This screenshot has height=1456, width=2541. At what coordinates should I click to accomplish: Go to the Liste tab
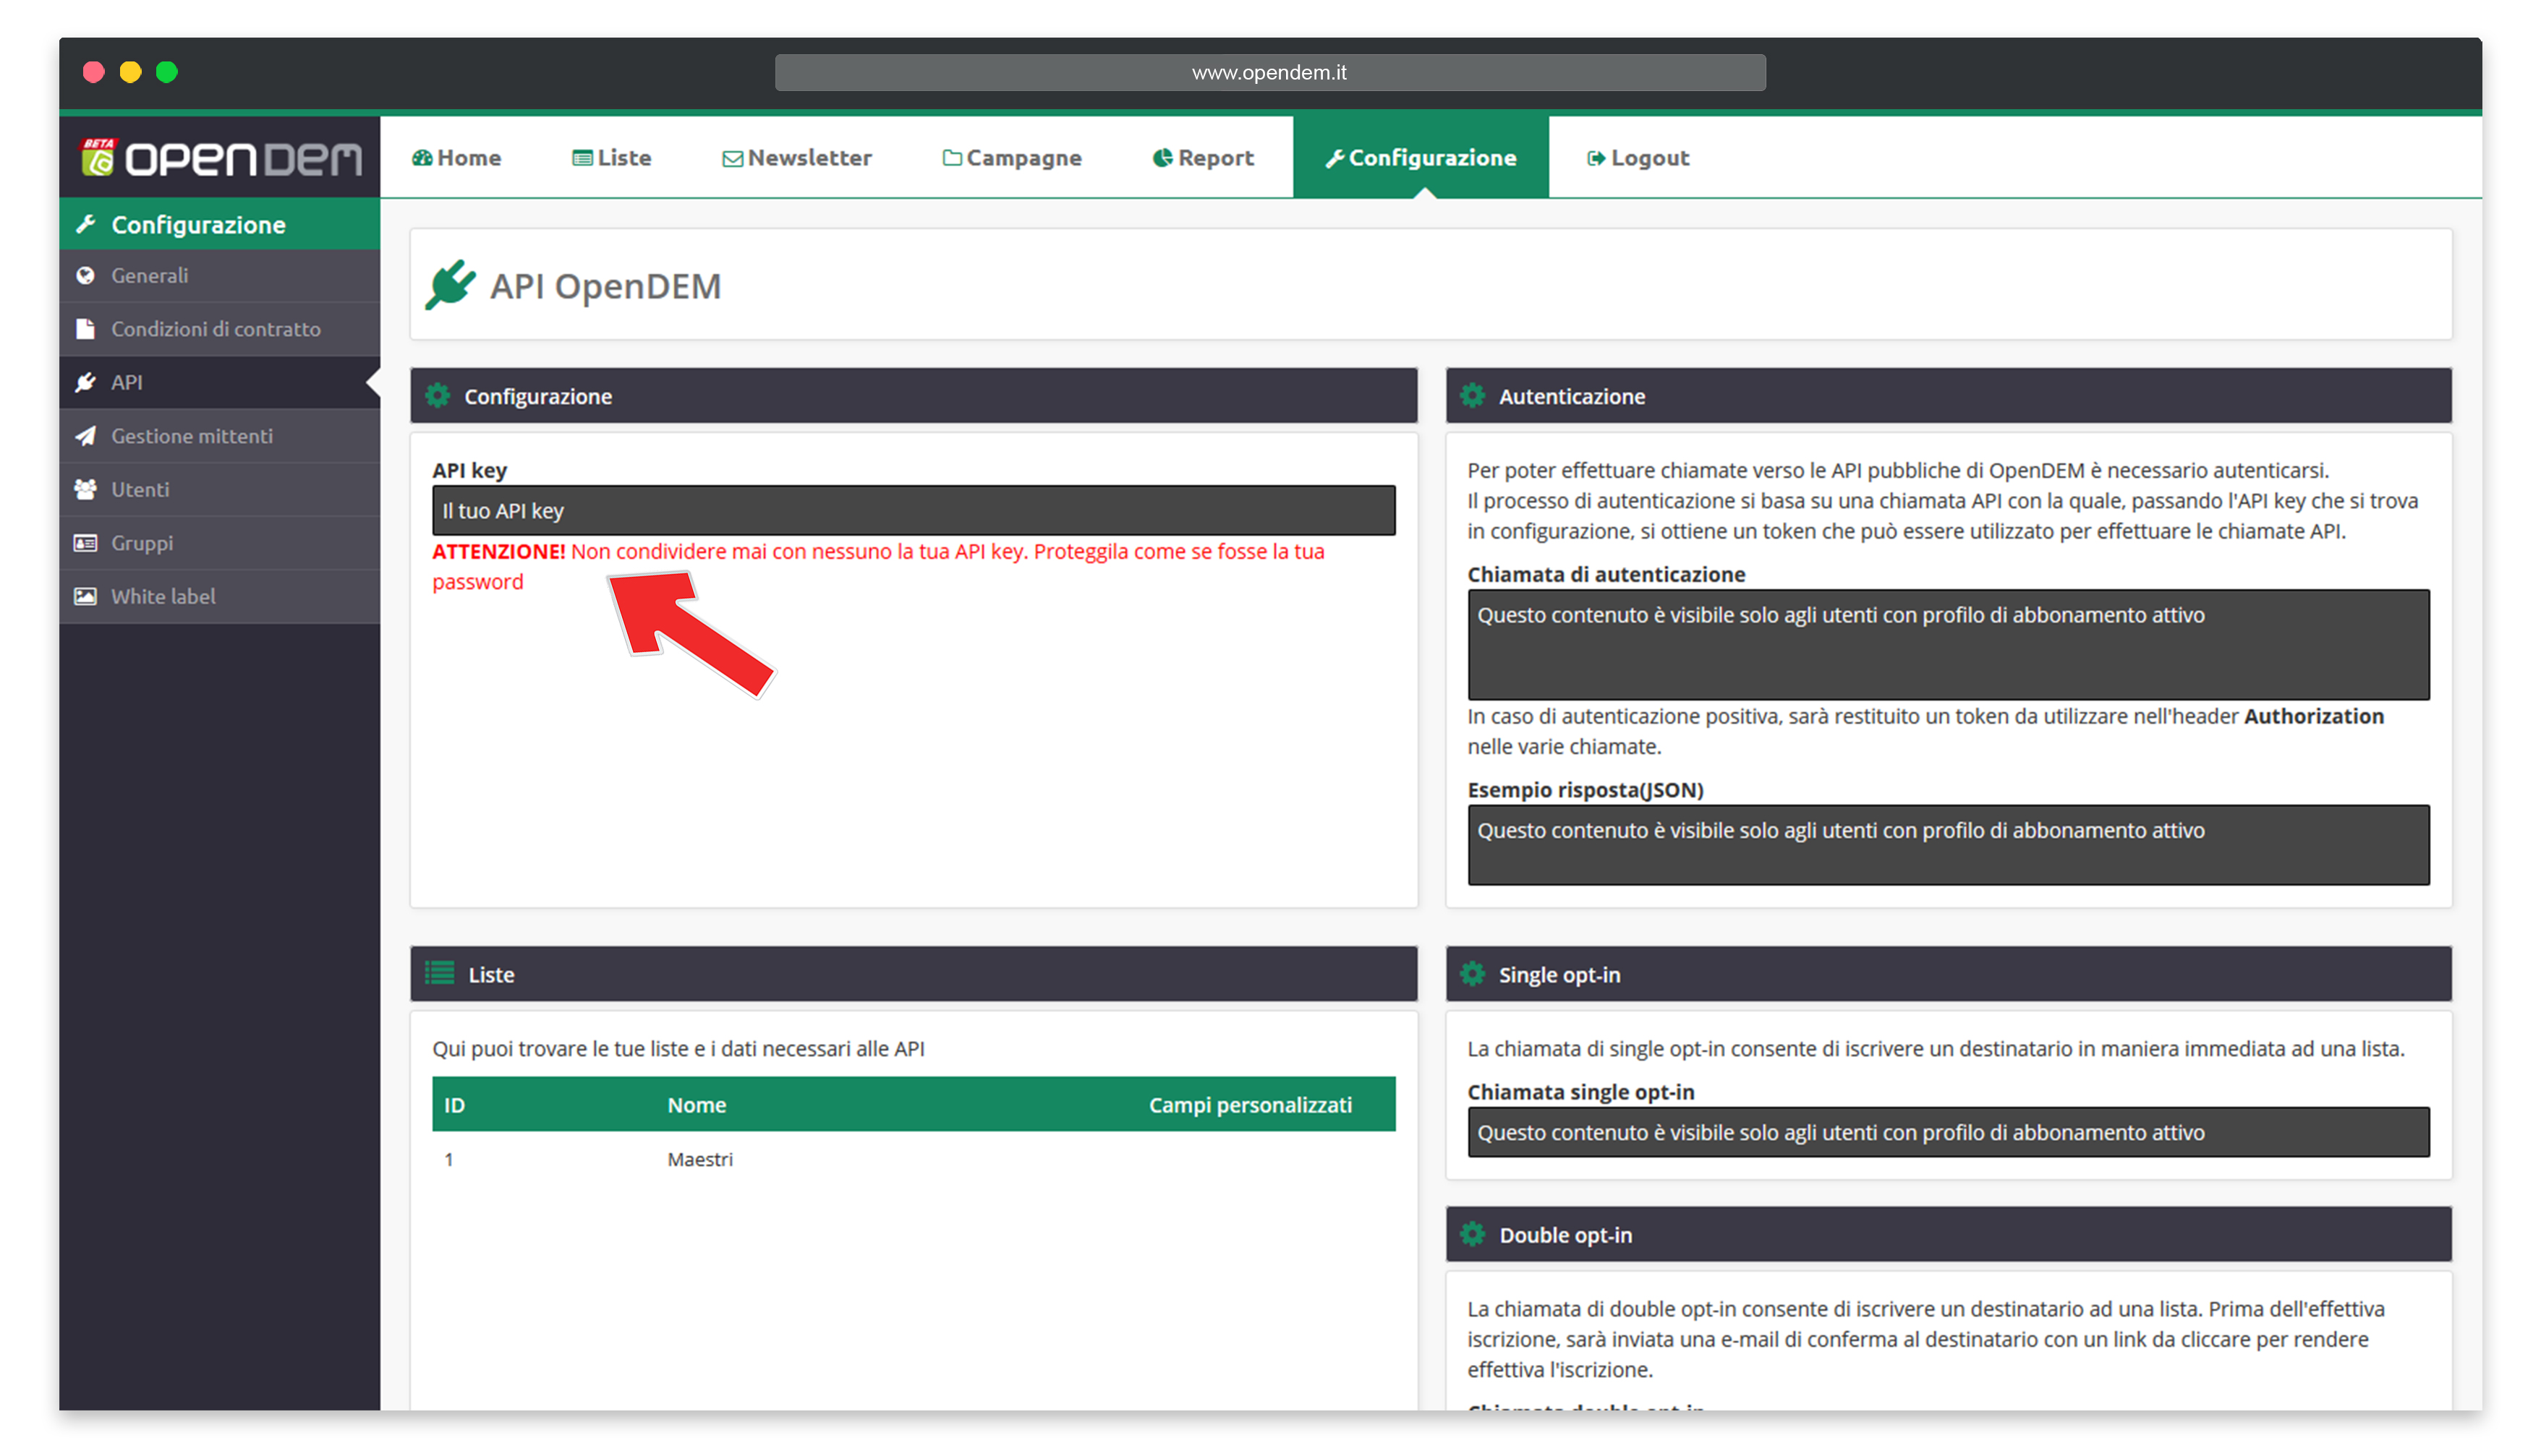click(x=611, y=158)
